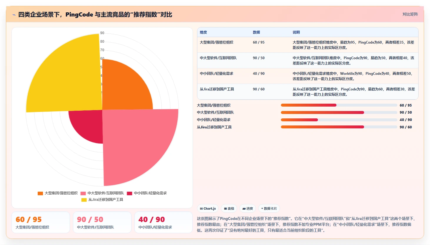Click the 80 axis tick label
430x245 pixels.
(x=102, y=42)
